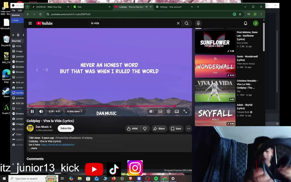Viewport: 291px width, 182px height.
Task: Open the YouTube notifications bell
Action: 246,23
